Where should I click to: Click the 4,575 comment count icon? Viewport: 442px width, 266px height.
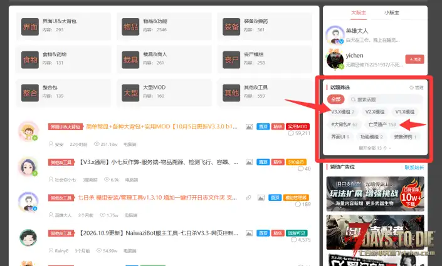click(x=294, y=240)
